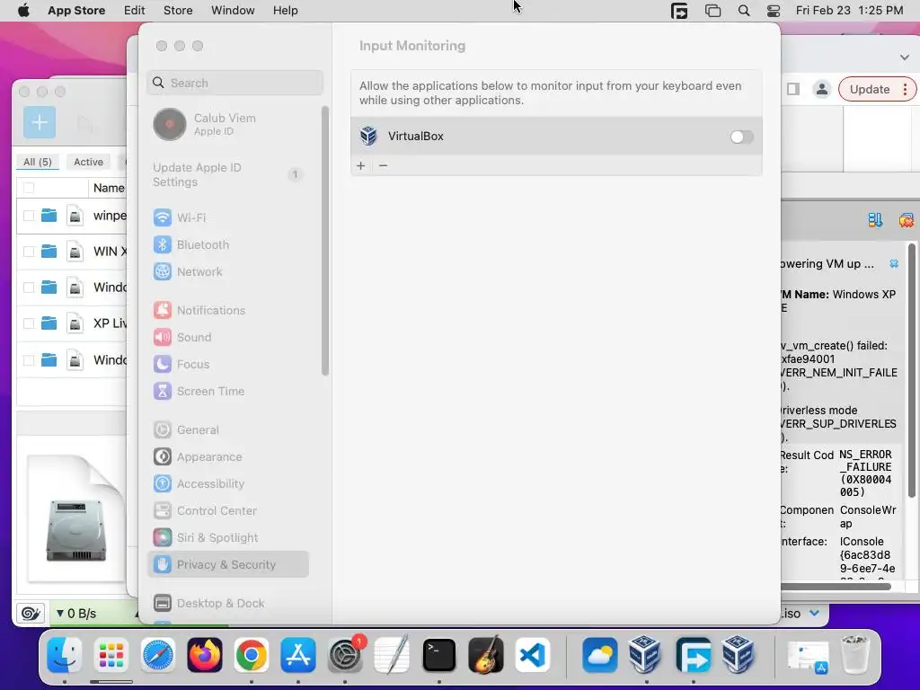Click the VirtualBox error panel vertical scrollbar
The image size is (920, 690).
911,369
